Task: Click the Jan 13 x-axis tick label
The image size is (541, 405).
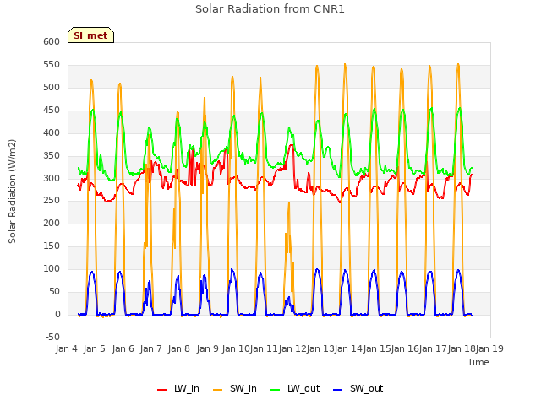Action: click(x=320, y=348)
